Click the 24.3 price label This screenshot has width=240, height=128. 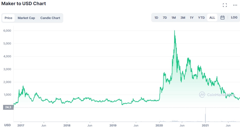pyautogui.click(x=8, y=107)
